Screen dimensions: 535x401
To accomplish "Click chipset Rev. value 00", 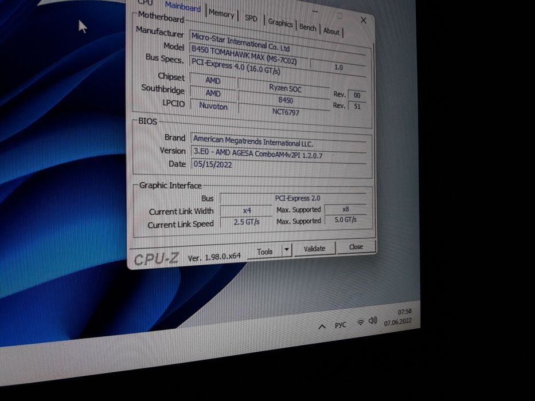I will [357, 96].
